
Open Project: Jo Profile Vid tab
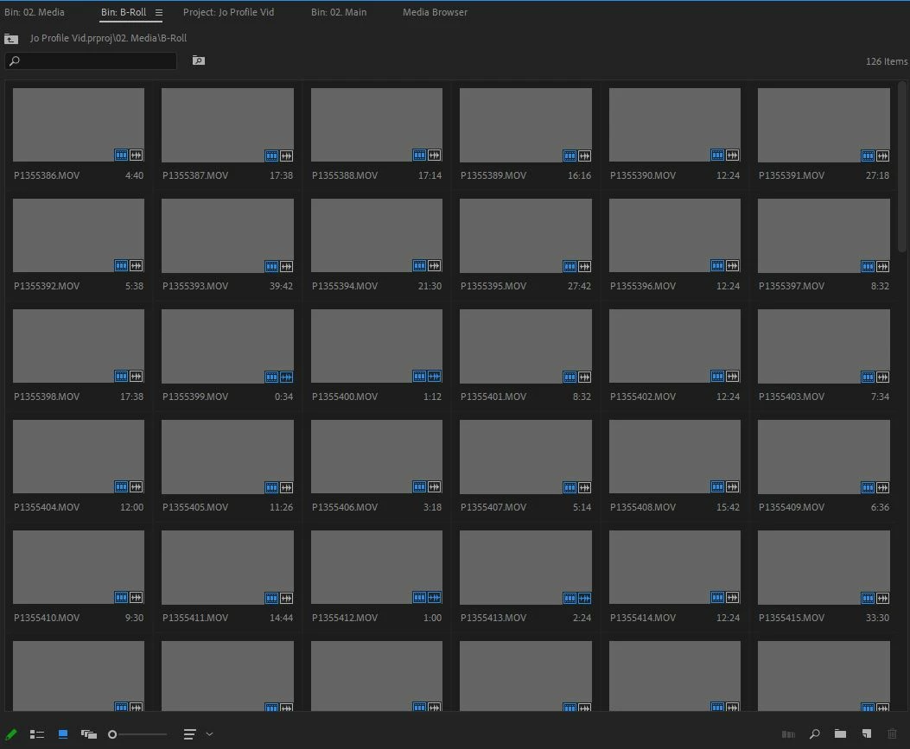click(x=229, y=12)
